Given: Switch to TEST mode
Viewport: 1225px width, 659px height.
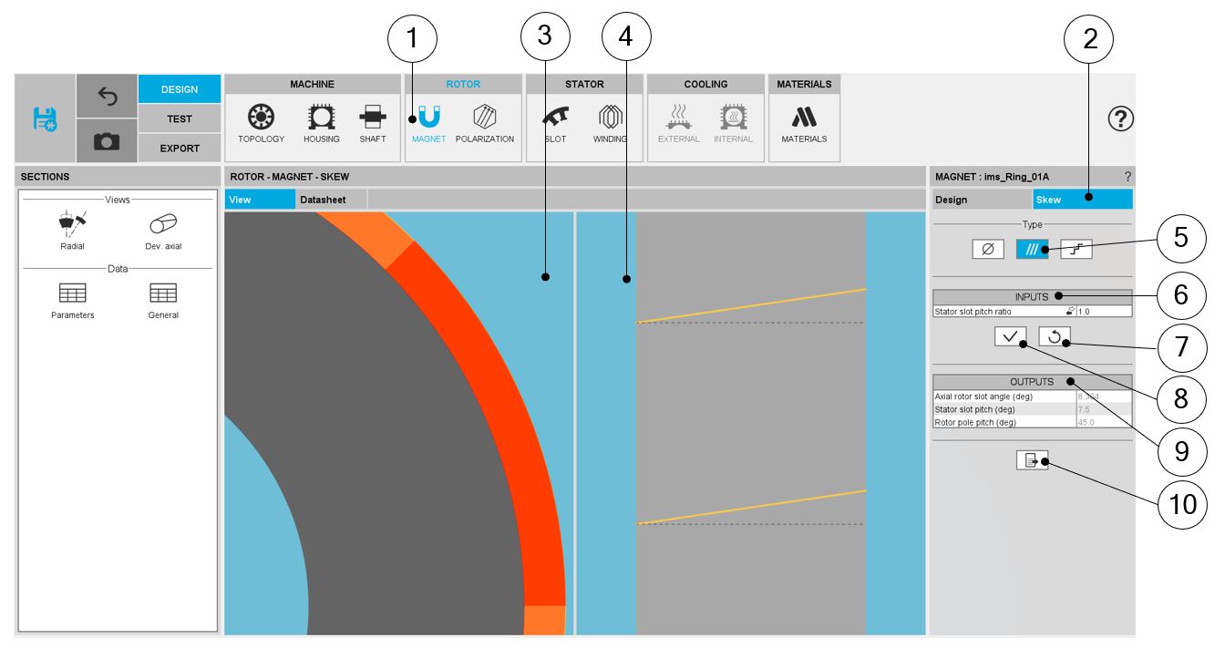Looking at the screenshot, I should (180, 118).
